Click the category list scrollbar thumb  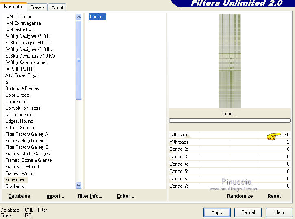79,60
